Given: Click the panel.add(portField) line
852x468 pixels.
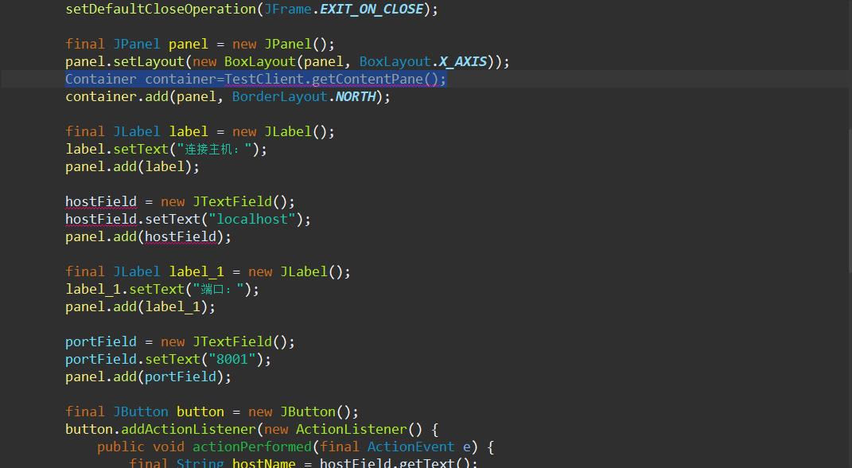Looking at the screenshot, I should (148, 376).
